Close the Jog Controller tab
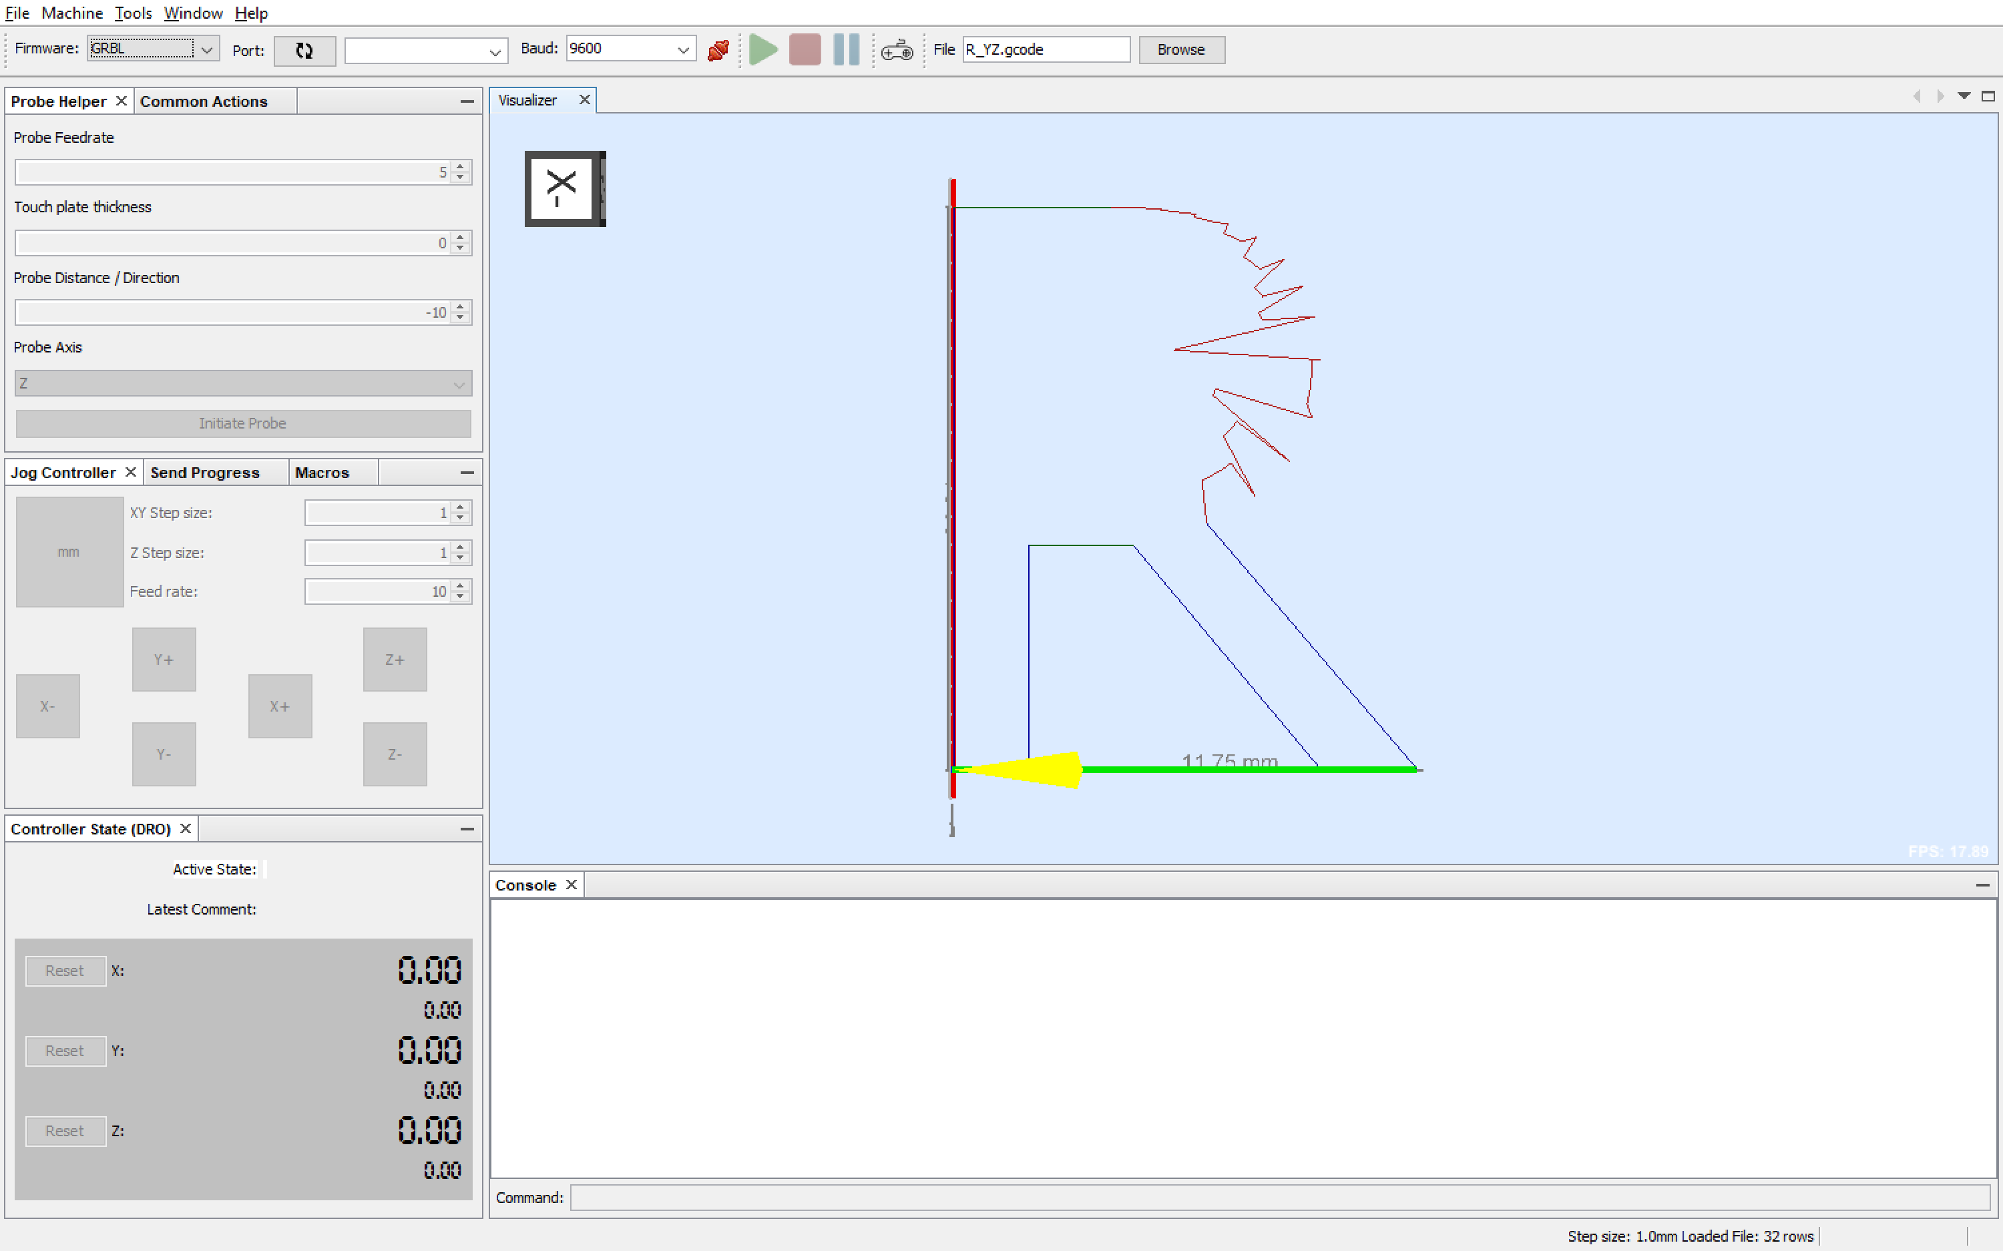Screen dimensions: 2003x1251 [x=130, y=473]
